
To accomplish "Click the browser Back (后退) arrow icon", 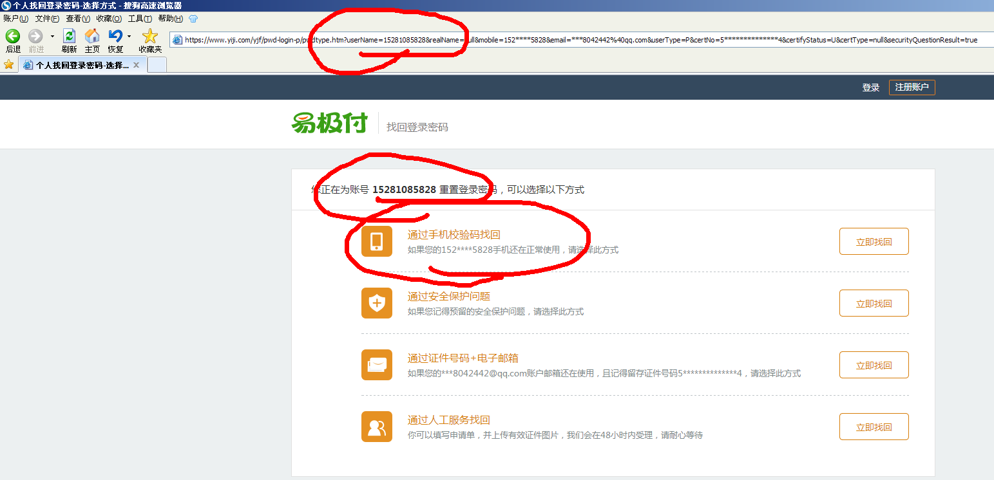I will (x=12, y=36).
